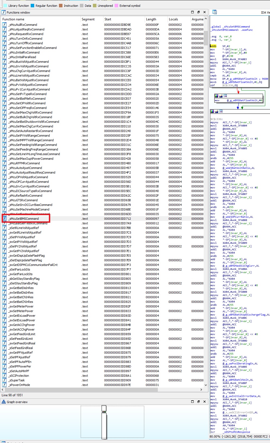Click the function icon beside _sMcuRFFMRxCommand
270x443 pixels.
click(4, 163)
